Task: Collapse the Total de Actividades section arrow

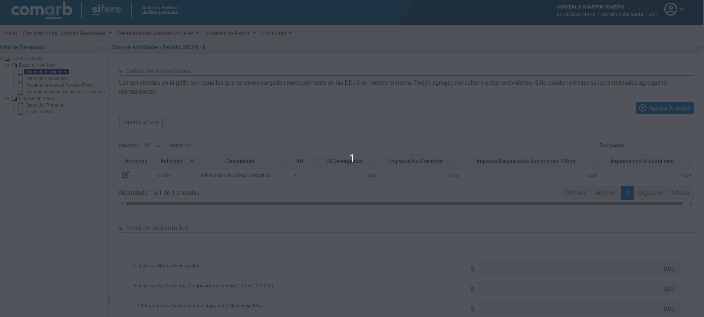Action: click(121, 228)
